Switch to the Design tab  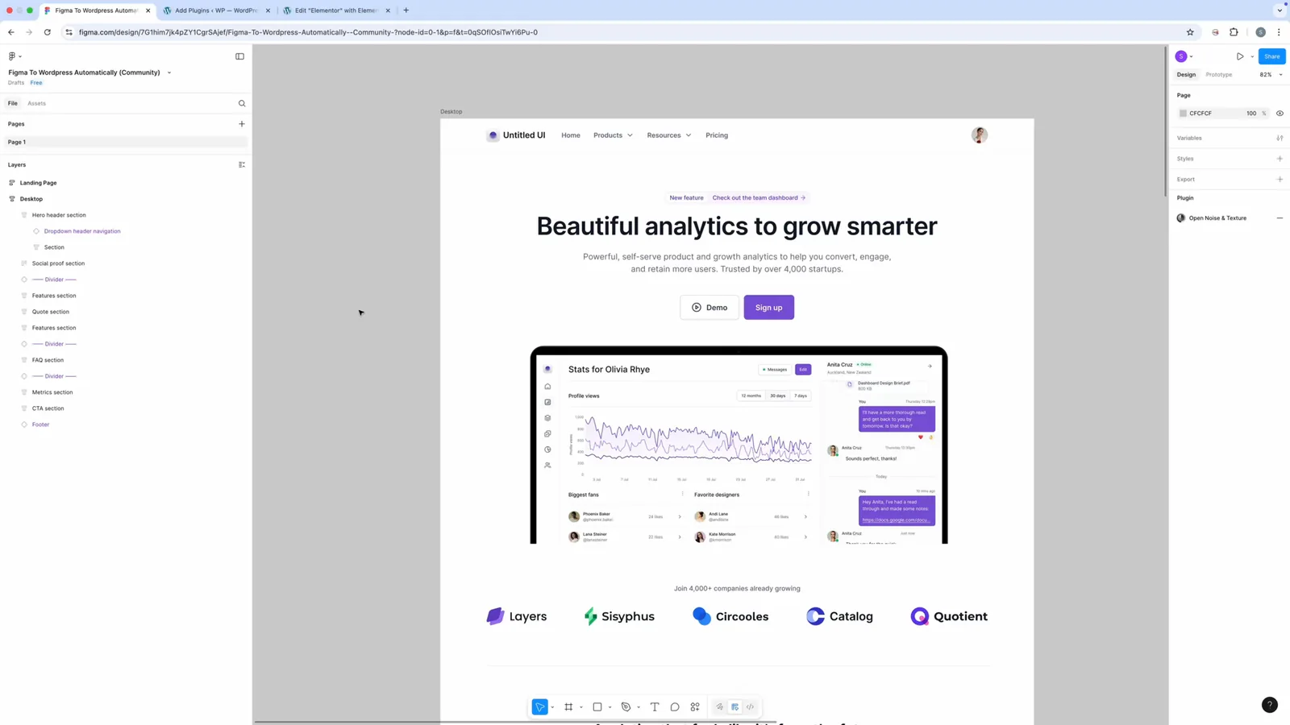[1186, 75]
